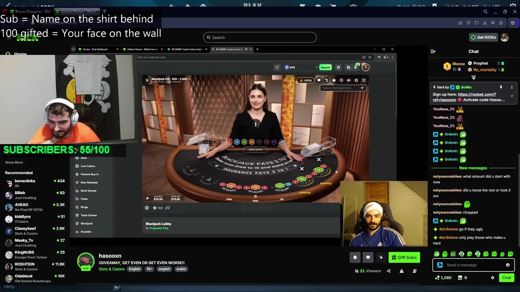Open recommended channel Odablock

click(x=35, y=278)
